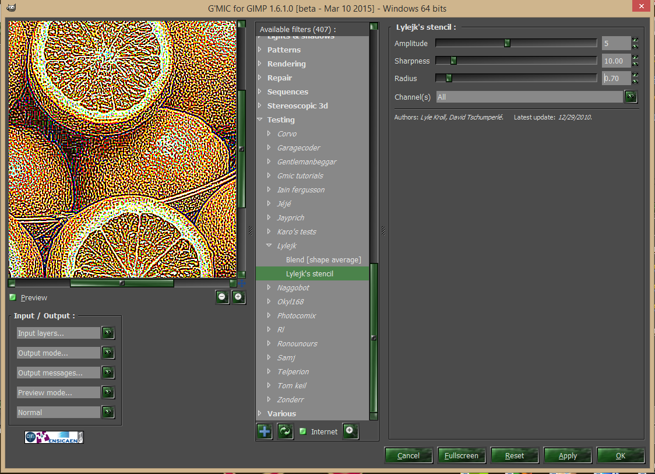Open filter search with magnifier icon
The image size is (655, 474).
click(x=350, y=431)
